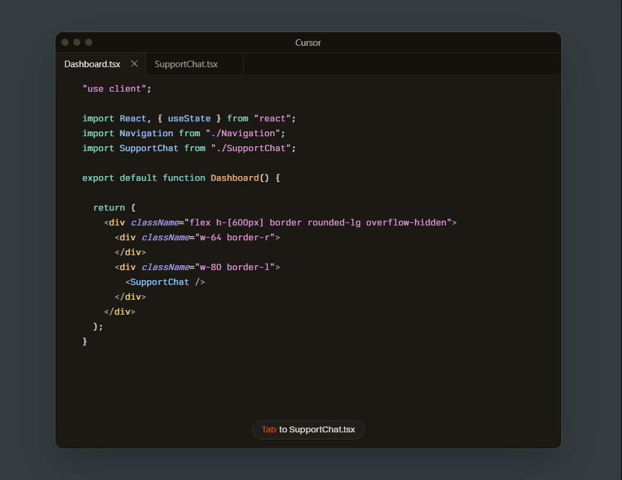Screen dimensions: 622x480
Task: Click the third window control dot
Action: point(89,42)
